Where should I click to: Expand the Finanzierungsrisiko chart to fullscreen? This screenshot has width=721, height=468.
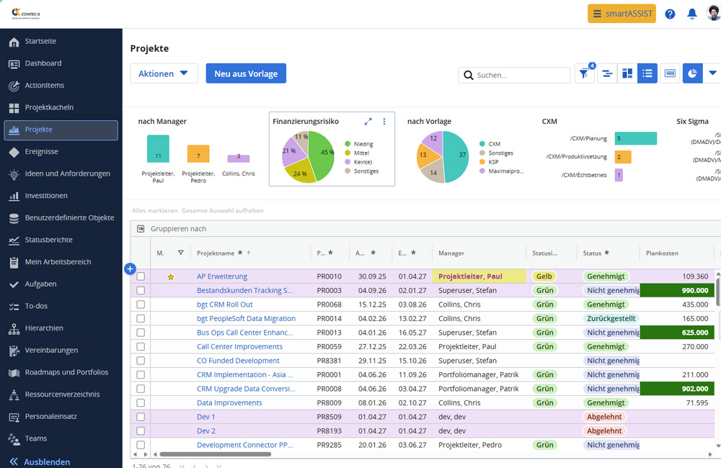368,121
